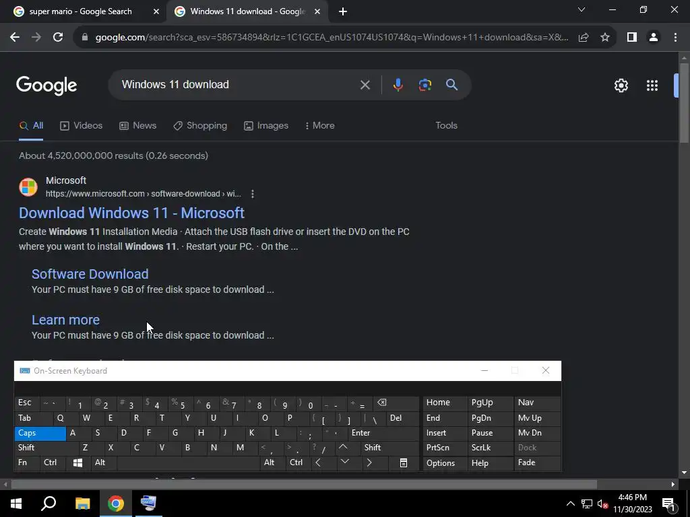Click the Enter key on keyboard

pyautogui.click(x=383, y=433)
